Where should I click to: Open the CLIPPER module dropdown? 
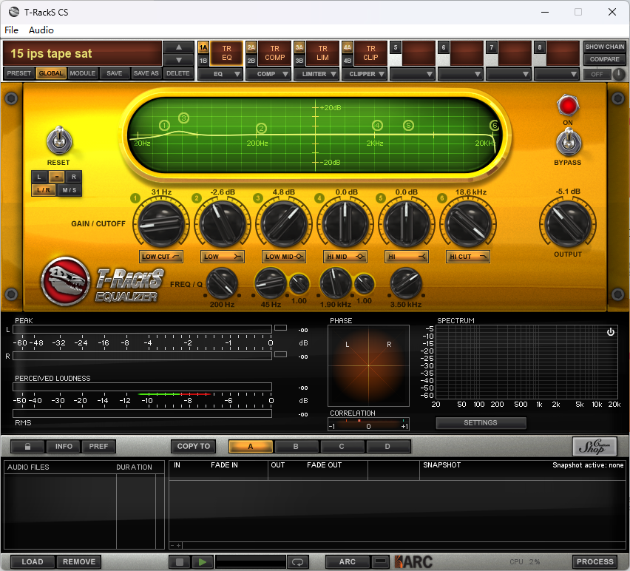click(x=365, y=74)
